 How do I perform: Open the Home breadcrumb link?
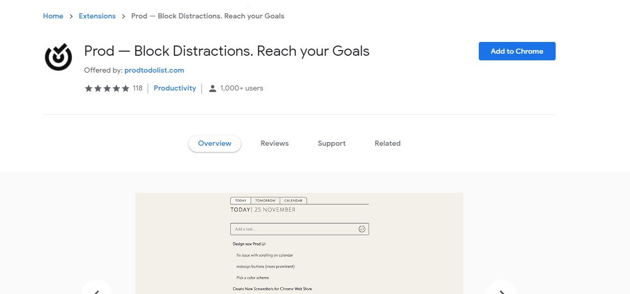click(x=53, y=16)
